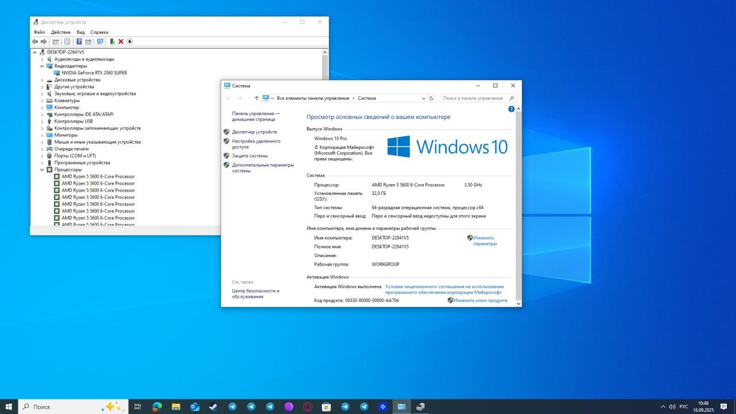Open the Защита системы link
The width and height of the screenshot is (736, 414).
(250, 156)
